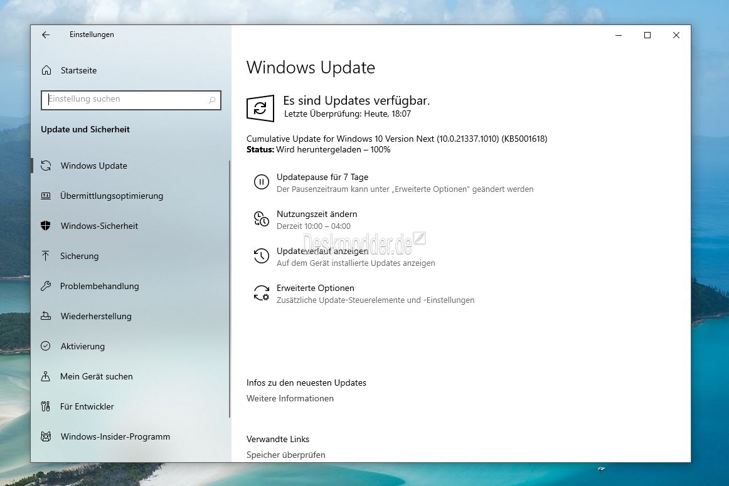Image resolution: width=729 pixels, height=486 pixels.
Task: Click the Status Wird heruntergeladen 100% line
Action: (x=319, y=150)
